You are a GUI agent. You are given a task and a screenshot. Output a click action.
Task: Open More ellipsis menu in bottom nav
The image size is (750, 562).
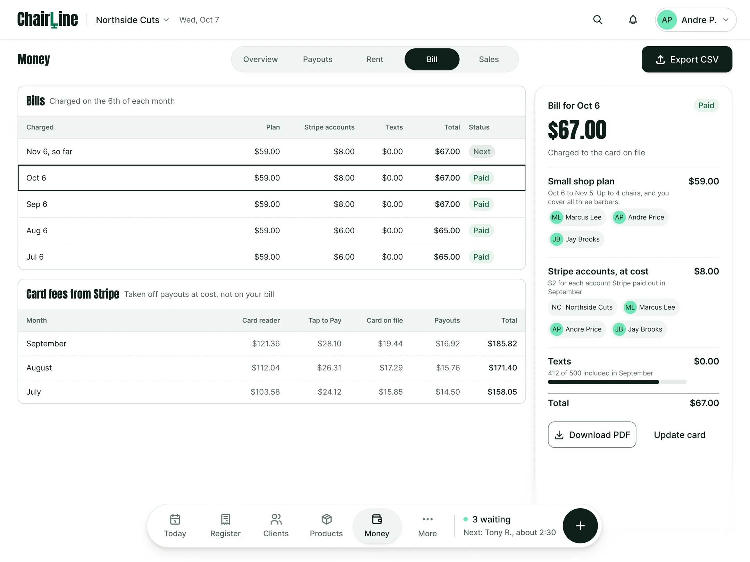[427, 519]
